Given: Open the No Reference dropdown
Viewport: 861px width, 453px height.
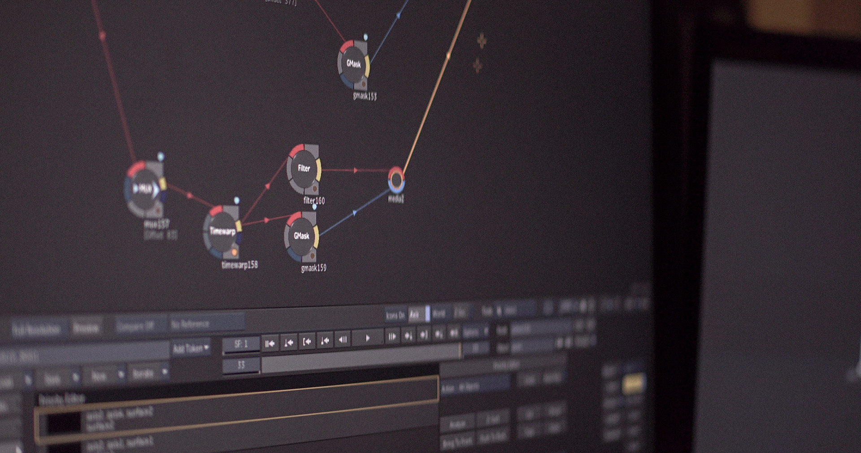Looking at the screenshot, I should (207, 323).
